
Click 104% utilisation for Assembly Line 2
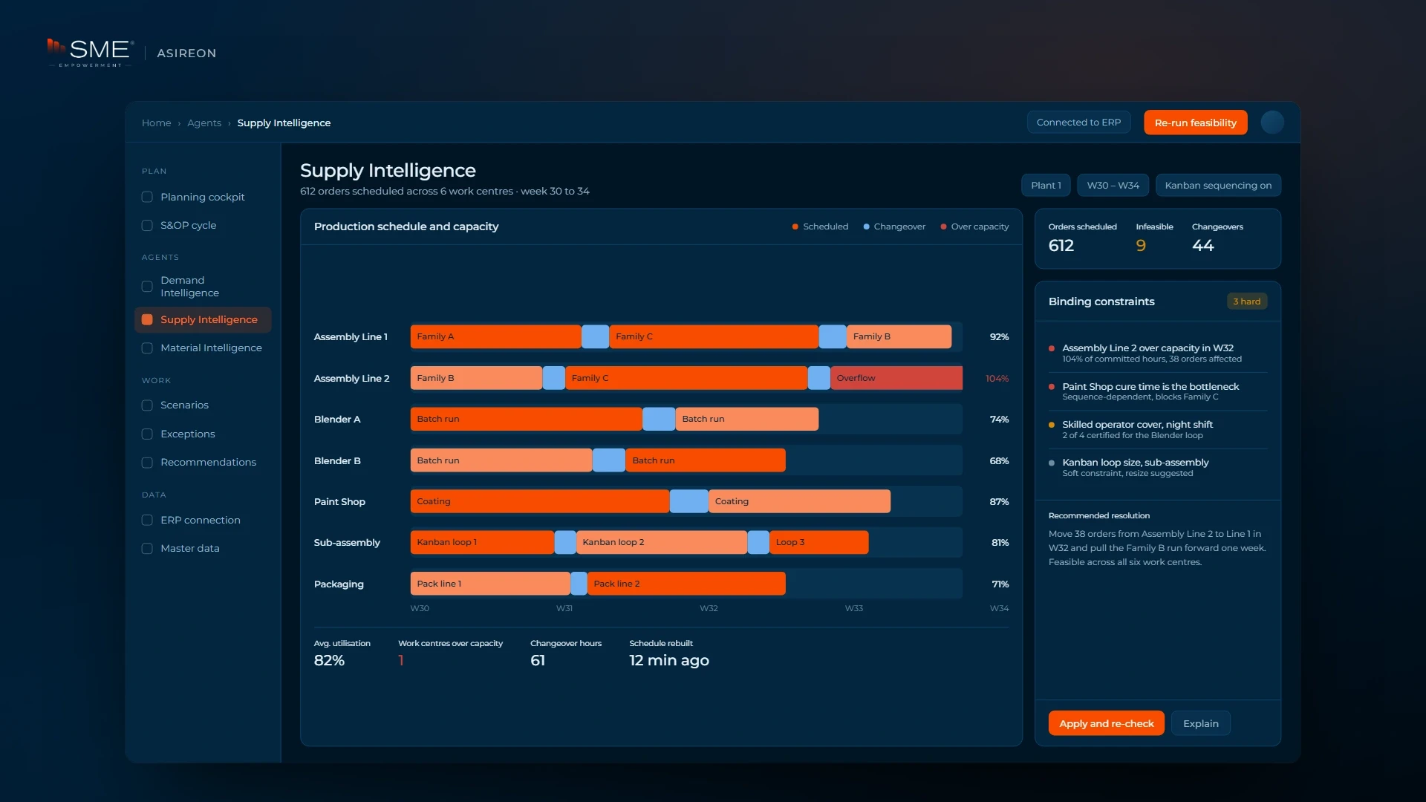997,379
